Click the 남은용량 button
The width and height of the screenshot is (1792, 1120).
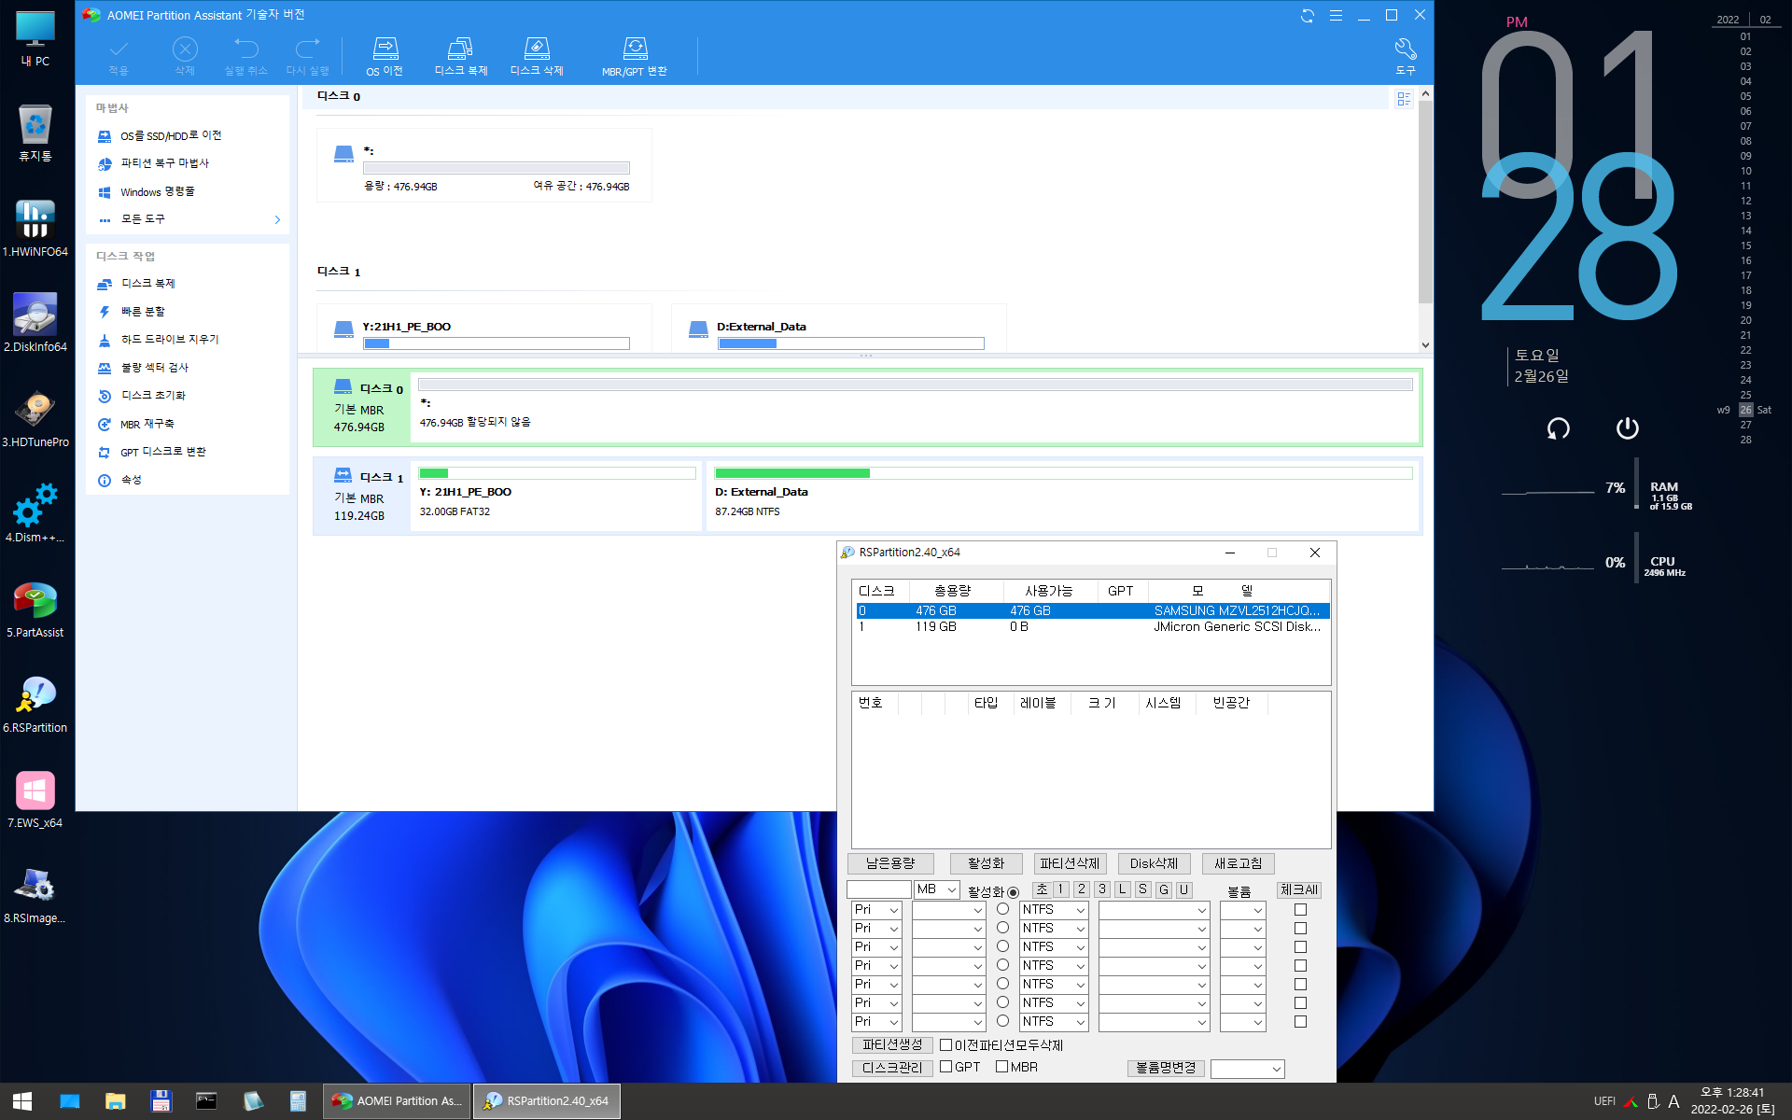click(x=890, y=863)
